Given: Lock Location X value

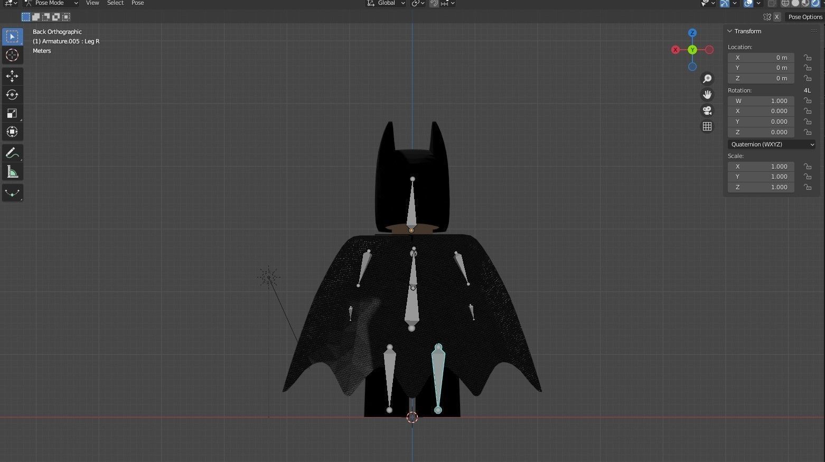Looking at the screenshot, I should click(808, 58).
